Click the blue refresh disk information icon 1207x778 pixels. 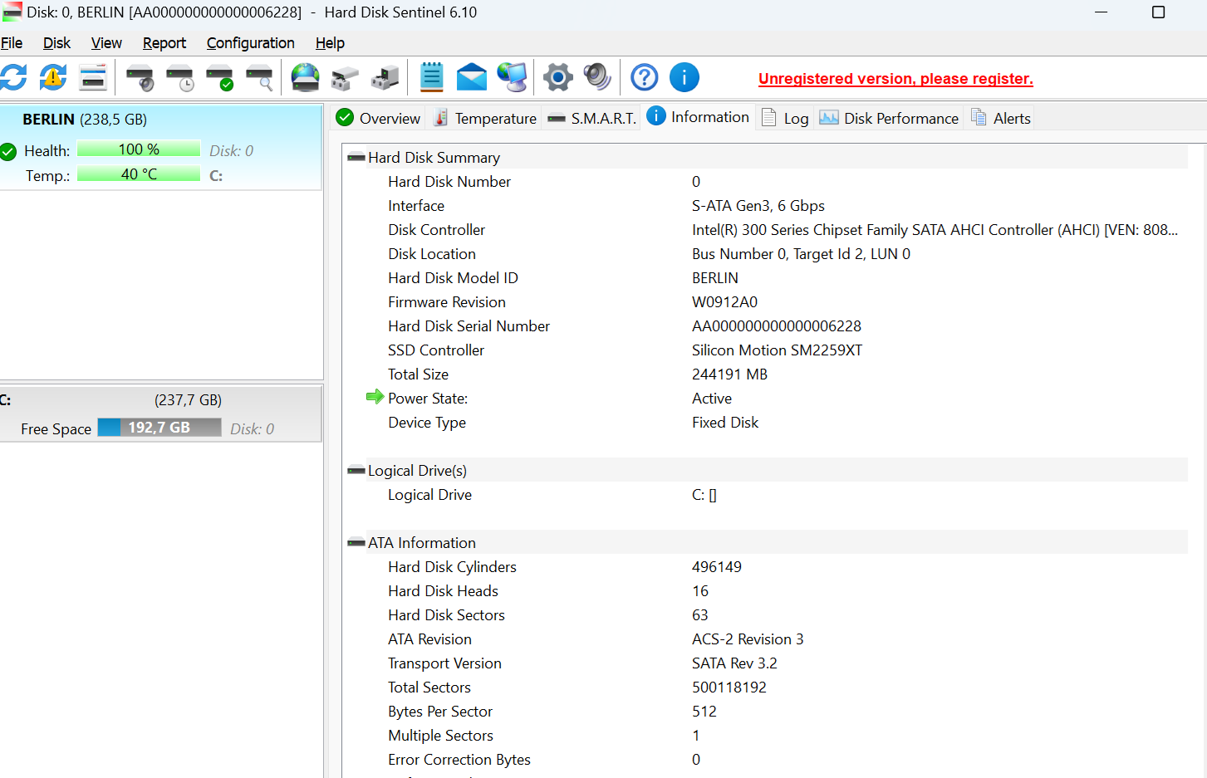[13, 77]
